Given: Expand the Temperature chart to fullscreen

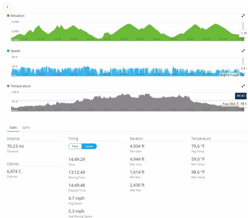Looking at the screenshot, I should tap(243, 86).
